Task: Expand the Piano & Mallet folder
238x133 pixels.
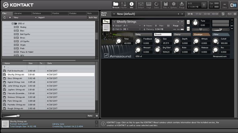Action: 15,52
